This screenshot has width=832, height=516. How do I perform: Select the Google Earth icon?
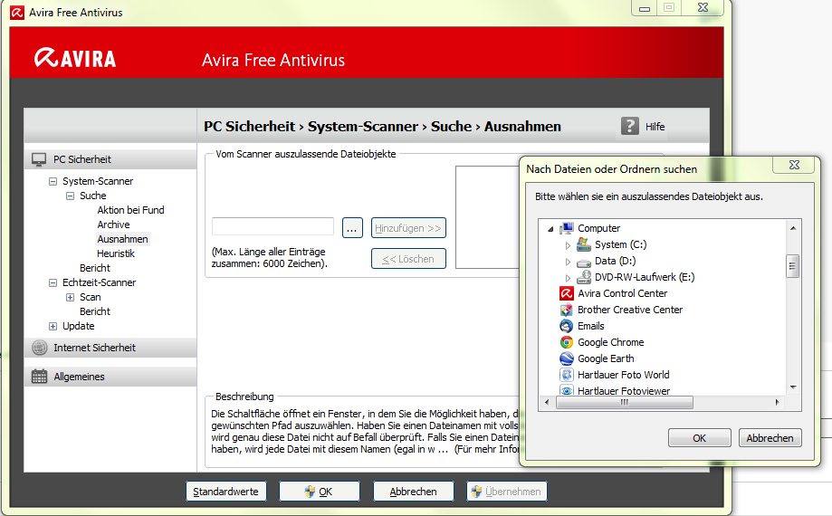[567, 358]
